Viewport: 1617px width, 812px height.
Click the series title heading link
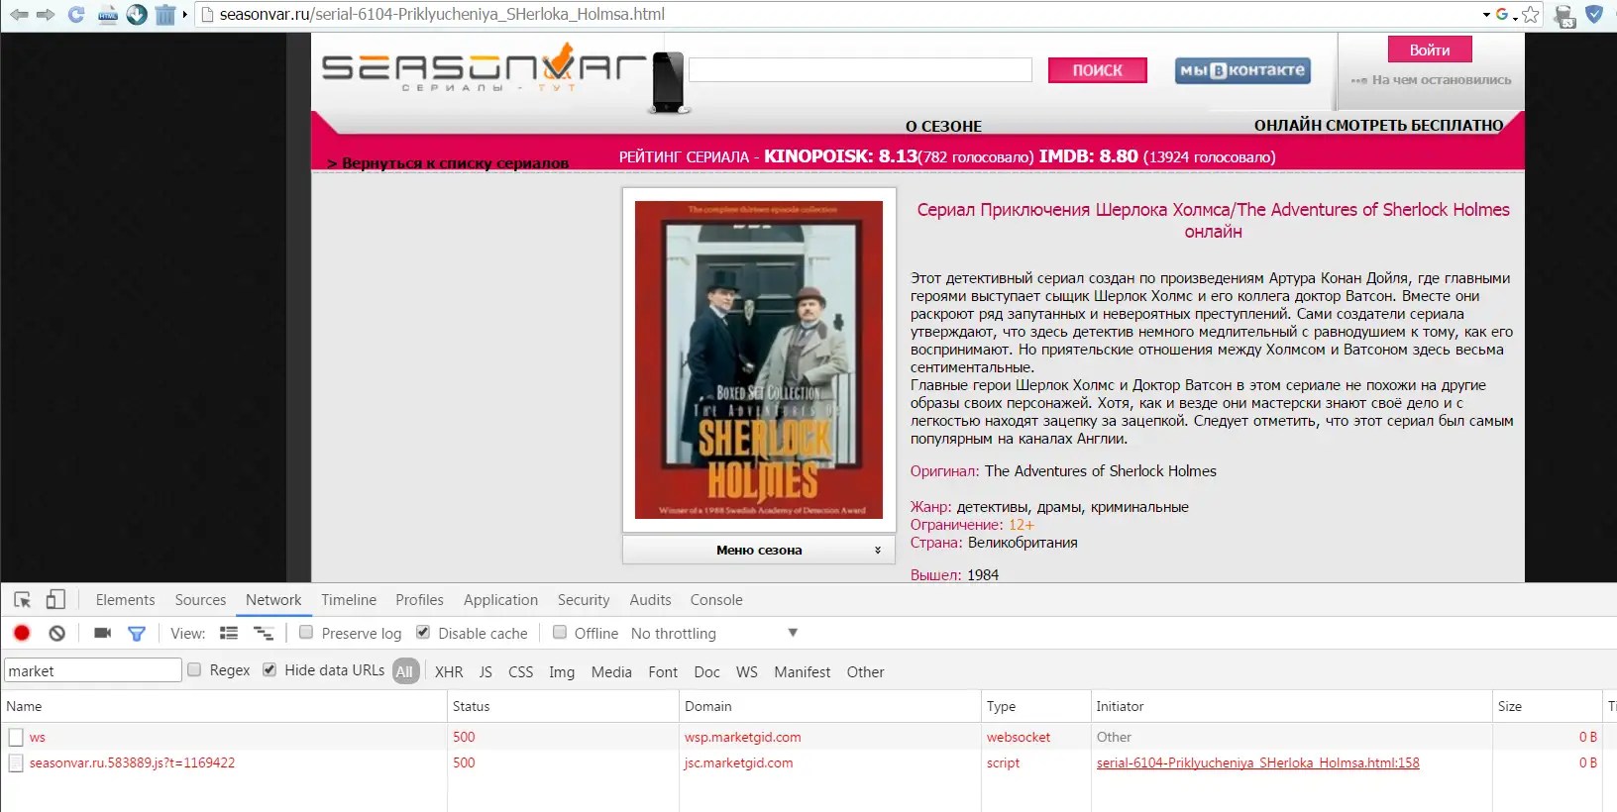(x=1213, y=221)
